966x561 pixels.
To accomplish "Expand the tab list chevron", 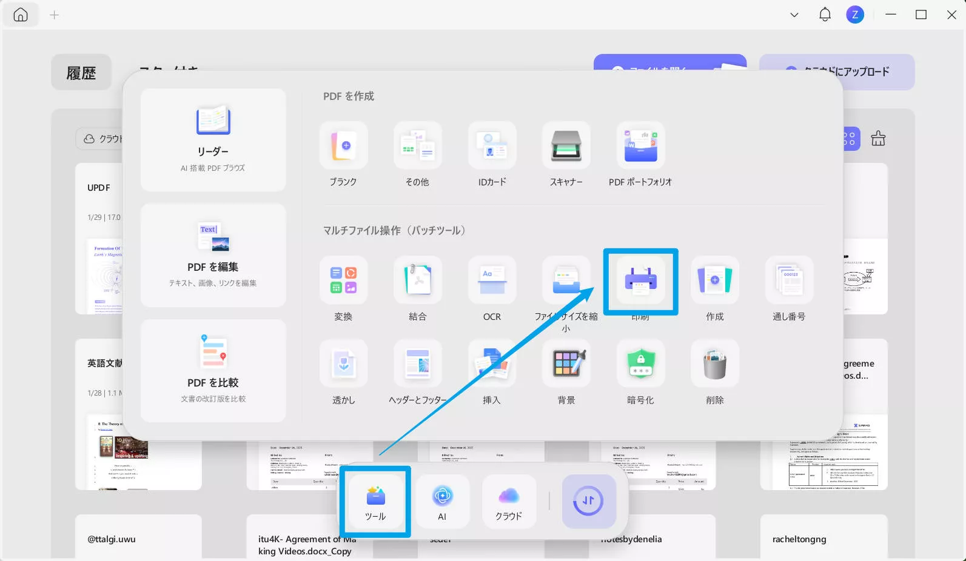I will pyautogui.click(x=794, y=15).
